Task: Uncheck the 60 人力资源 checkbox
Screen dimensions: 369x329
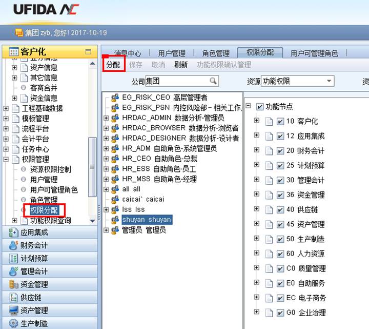Action: [x=280, y=254]
